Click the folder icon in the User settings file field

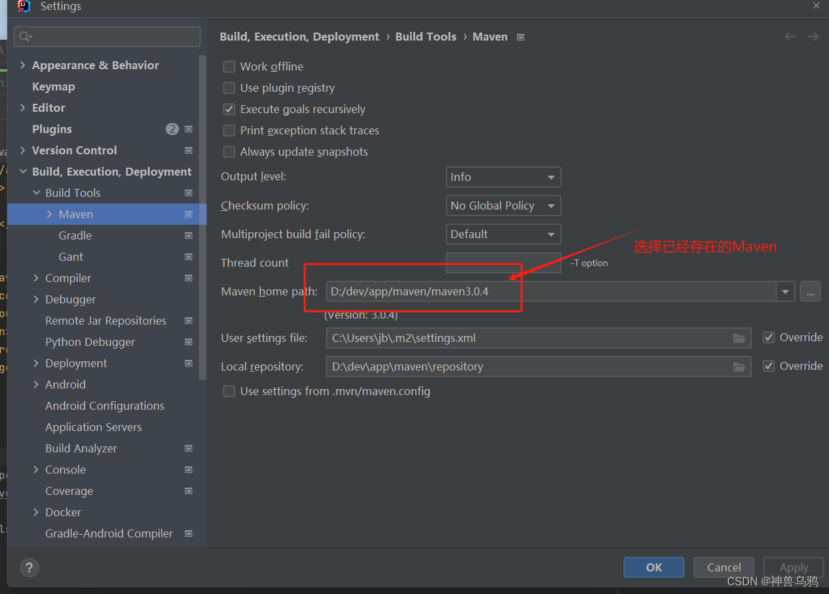click(739, 338)
